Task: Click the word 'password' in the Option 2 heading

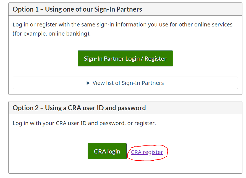Action: (x=132, y=108)
